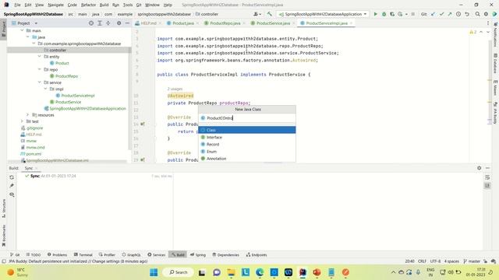Select Enum in New Java Class popup
499x280 pixels.
(x=247, y=152)
